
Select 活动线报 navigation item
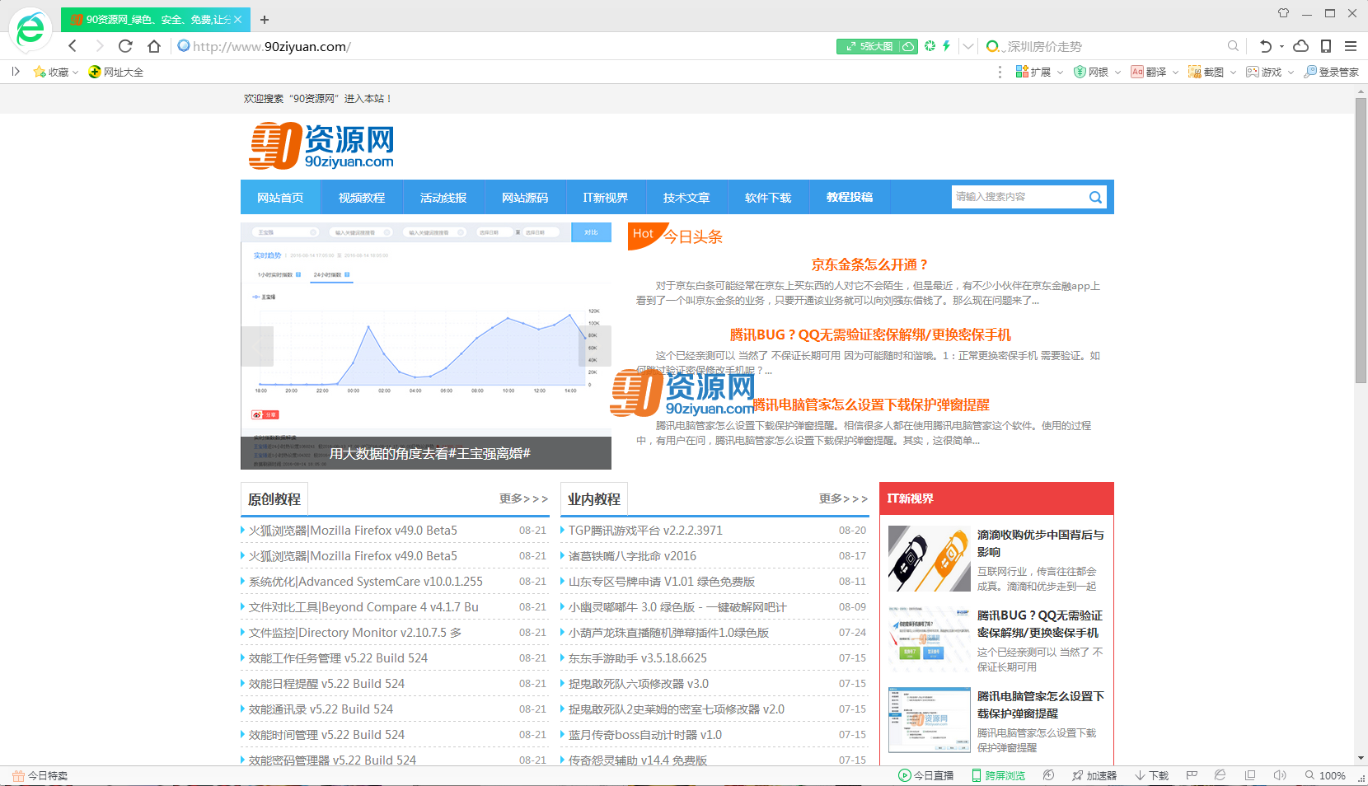click(x=443, y=198)
